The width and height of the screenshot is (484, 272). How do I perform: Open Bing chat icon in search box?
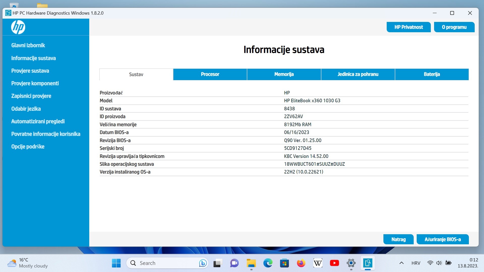[203, 263]
